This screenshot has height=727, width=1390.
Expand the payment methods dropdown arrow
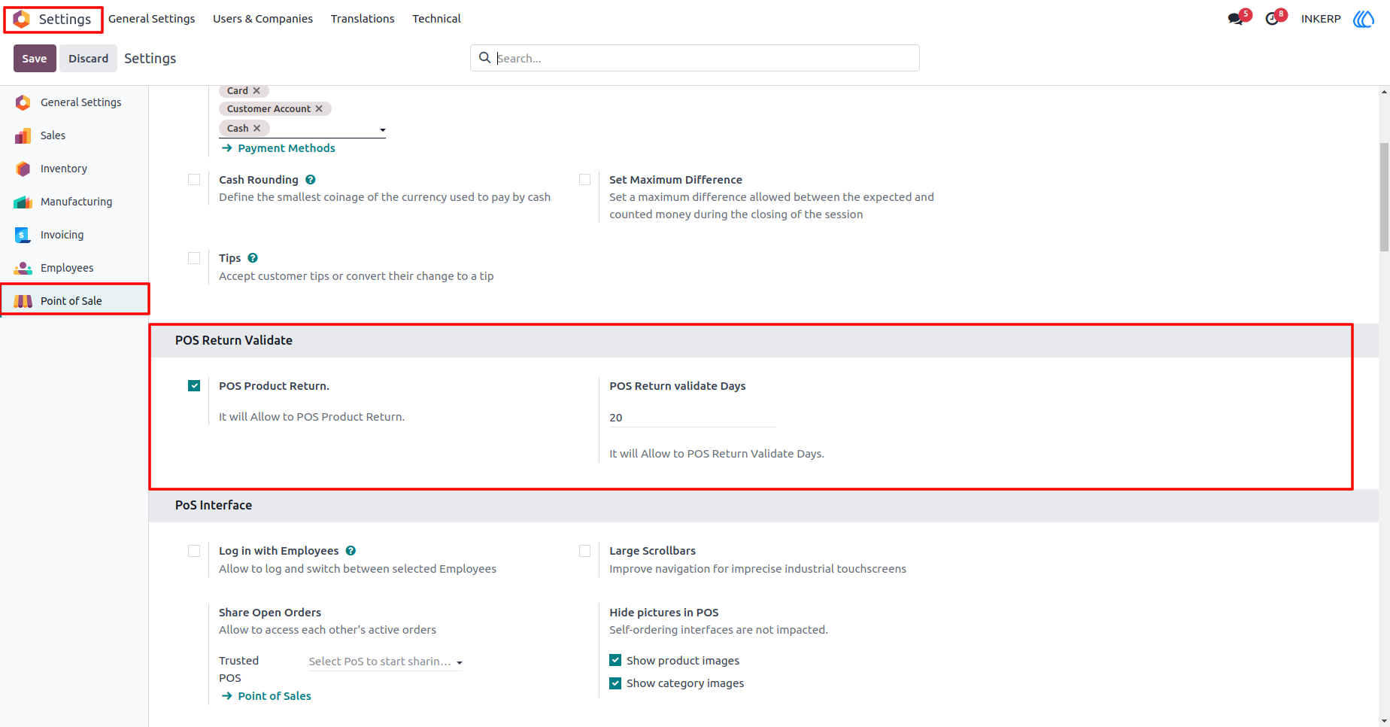pyautogui.click(x=382, y=130)
